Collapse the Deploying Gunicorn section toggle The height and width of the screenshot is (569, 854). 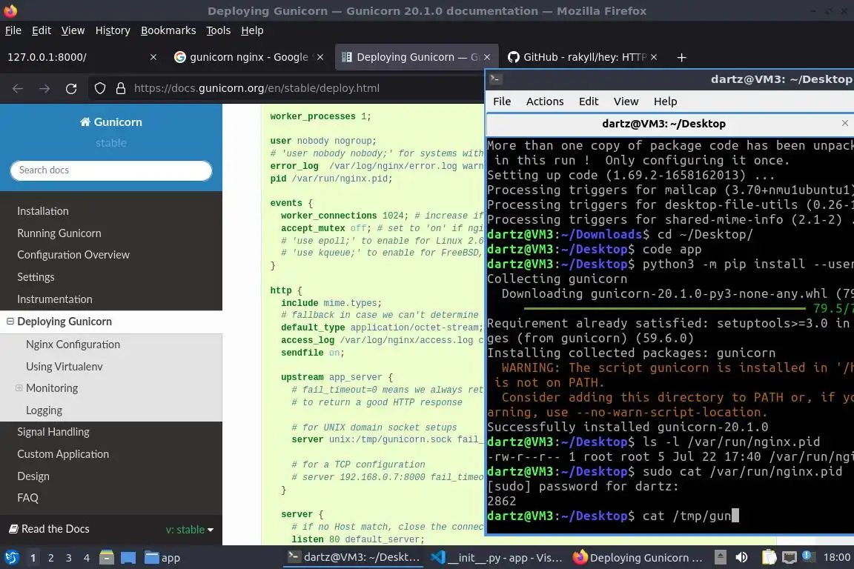[x=10, y=322]
